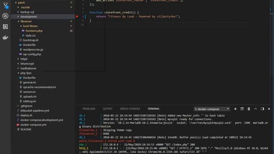Maximize the terminal panel size

pos(256,109)
